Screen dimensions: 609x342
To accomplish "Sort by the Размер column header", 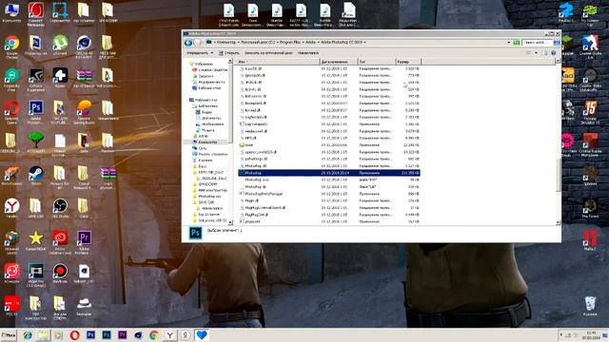I will pyautogui.click(x=408, y=62).
